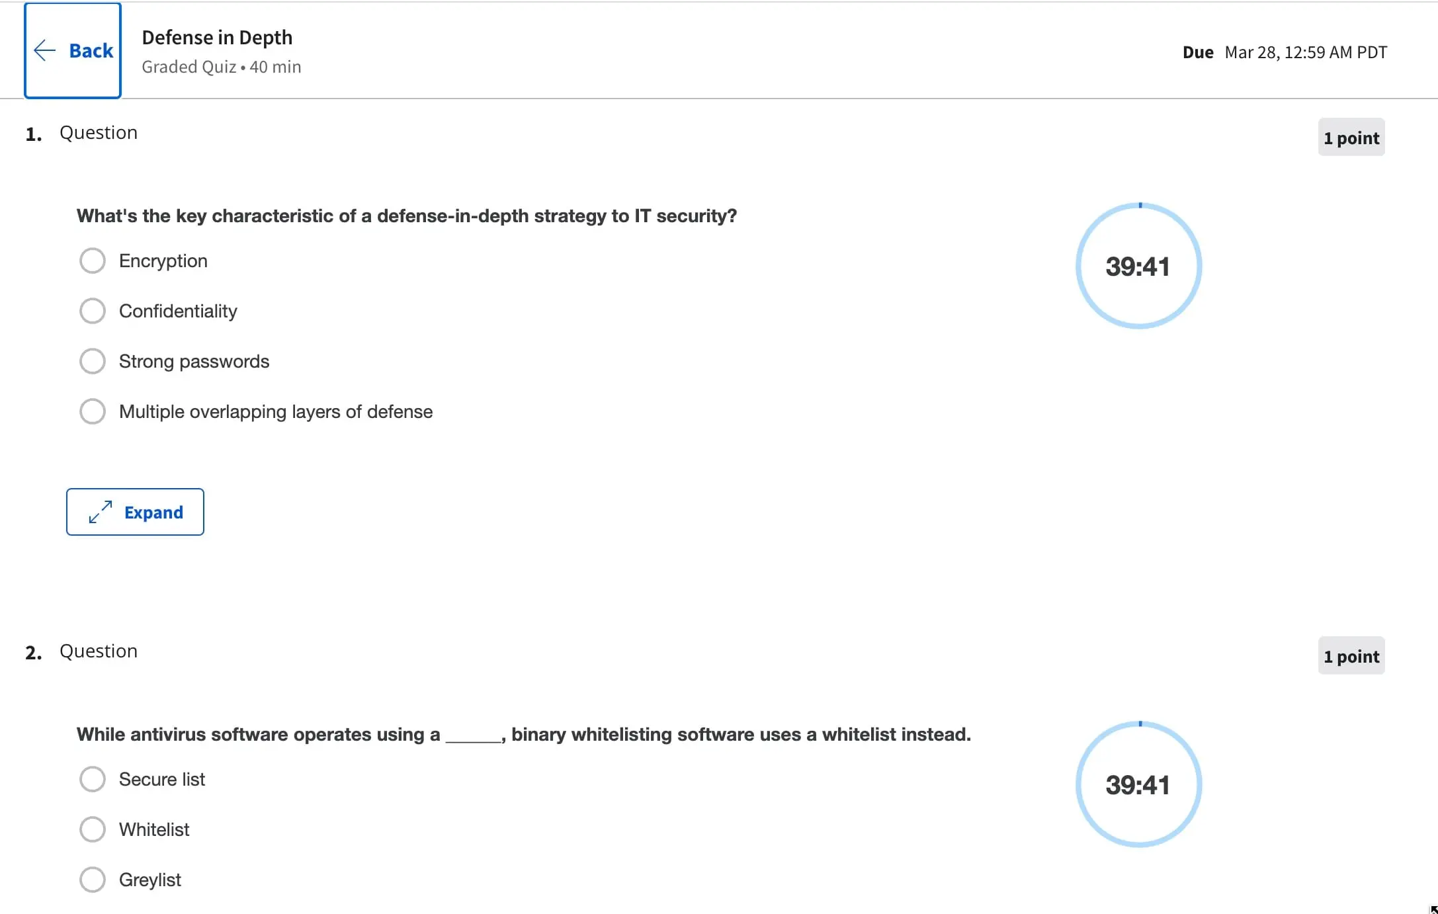Click the 1 point badge for question 2
The width and height of the screenshot is (1438, 914).
1351,656
